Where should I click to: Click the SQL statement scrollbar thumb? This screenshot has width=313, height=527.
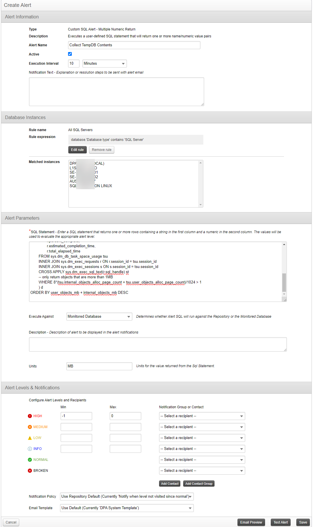coord(284,282)
